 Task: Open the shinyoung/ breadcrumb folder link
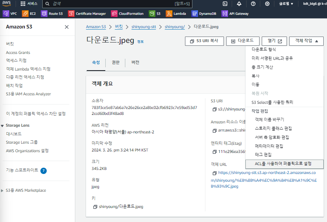[175, 27]
